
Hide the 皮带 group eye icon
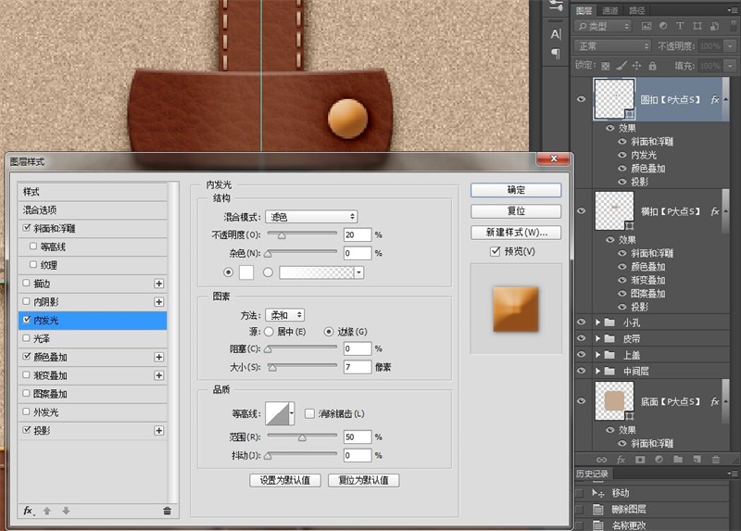(x=582, y=338)
